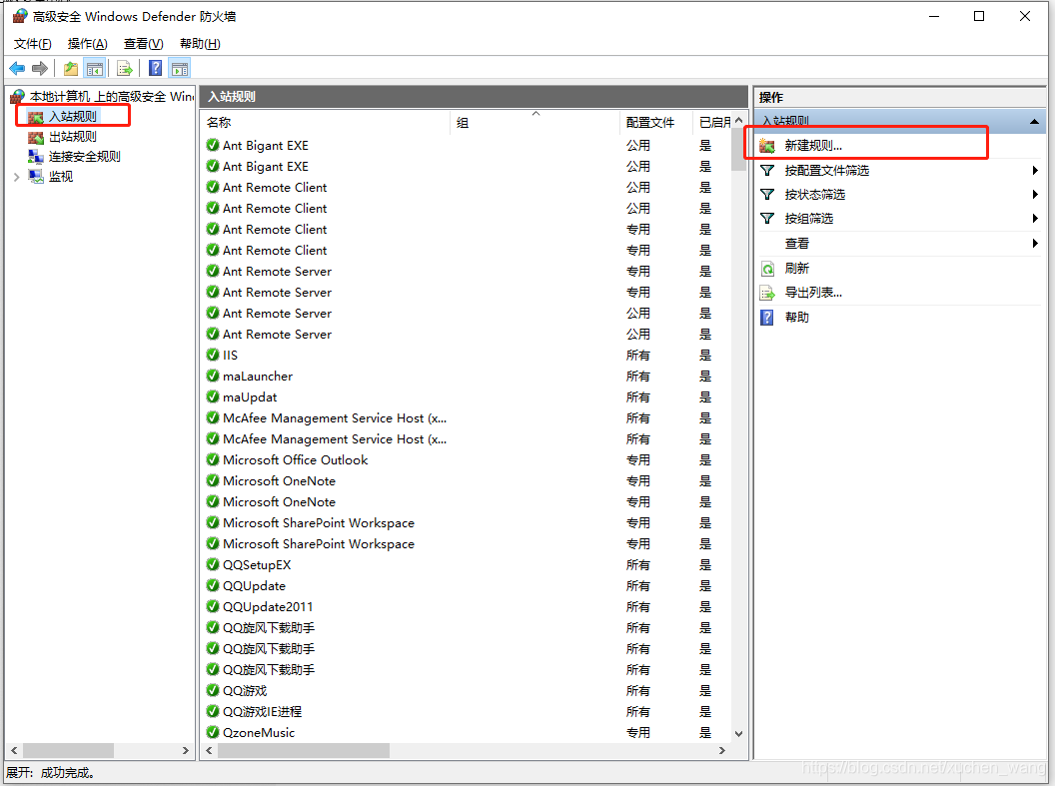This screenshot has height=786, width=1055.
Task: Open 按组筛选 submenu arrow
Action: click(x=1035, y=219)
